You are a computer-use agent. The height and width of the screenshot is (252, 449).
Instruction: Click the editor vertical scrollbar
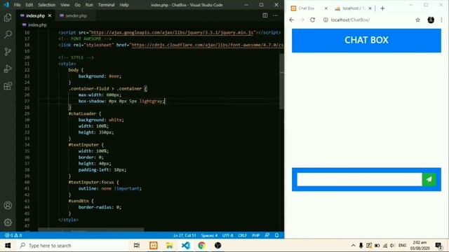[x=281, y=81]
